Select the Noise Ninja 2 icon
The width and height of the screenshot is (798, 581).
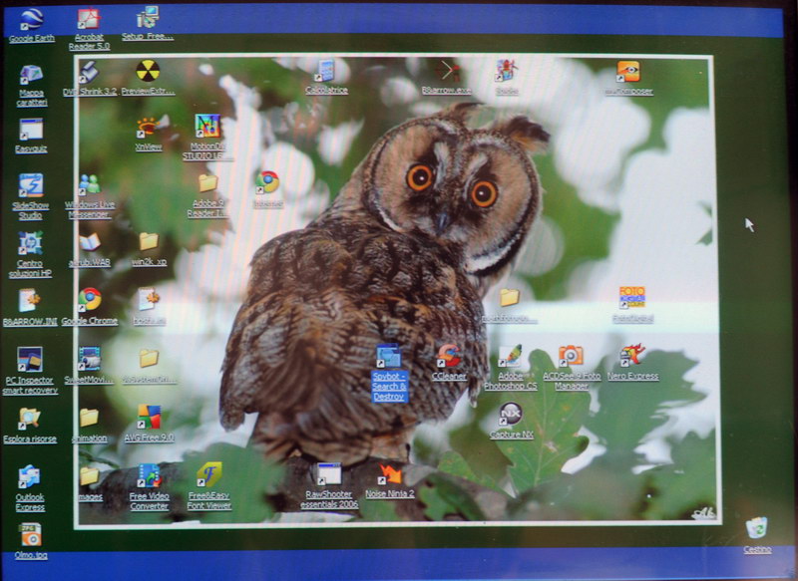pyautogui.click(x=390, y=474)
